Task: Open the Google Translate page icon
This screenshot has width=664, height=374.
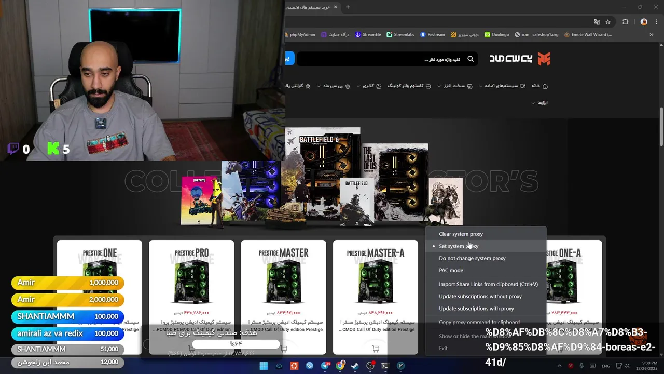Action: [597, 22]
